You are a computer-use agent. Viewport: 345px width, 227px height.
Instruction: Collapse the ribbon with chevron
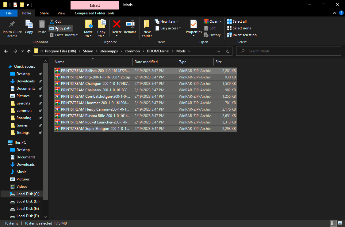click(x=335, y=13)
